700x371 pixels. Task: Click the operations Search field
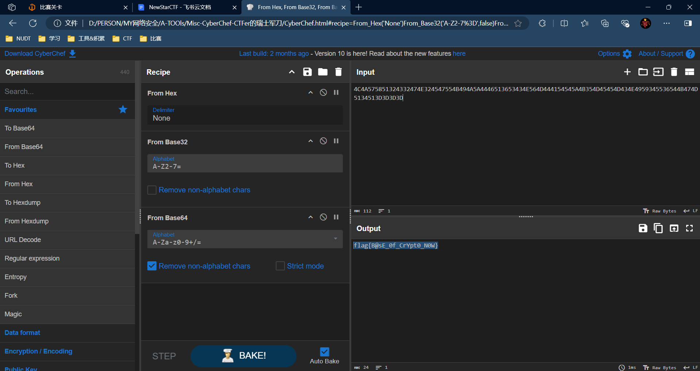[67, 91]
